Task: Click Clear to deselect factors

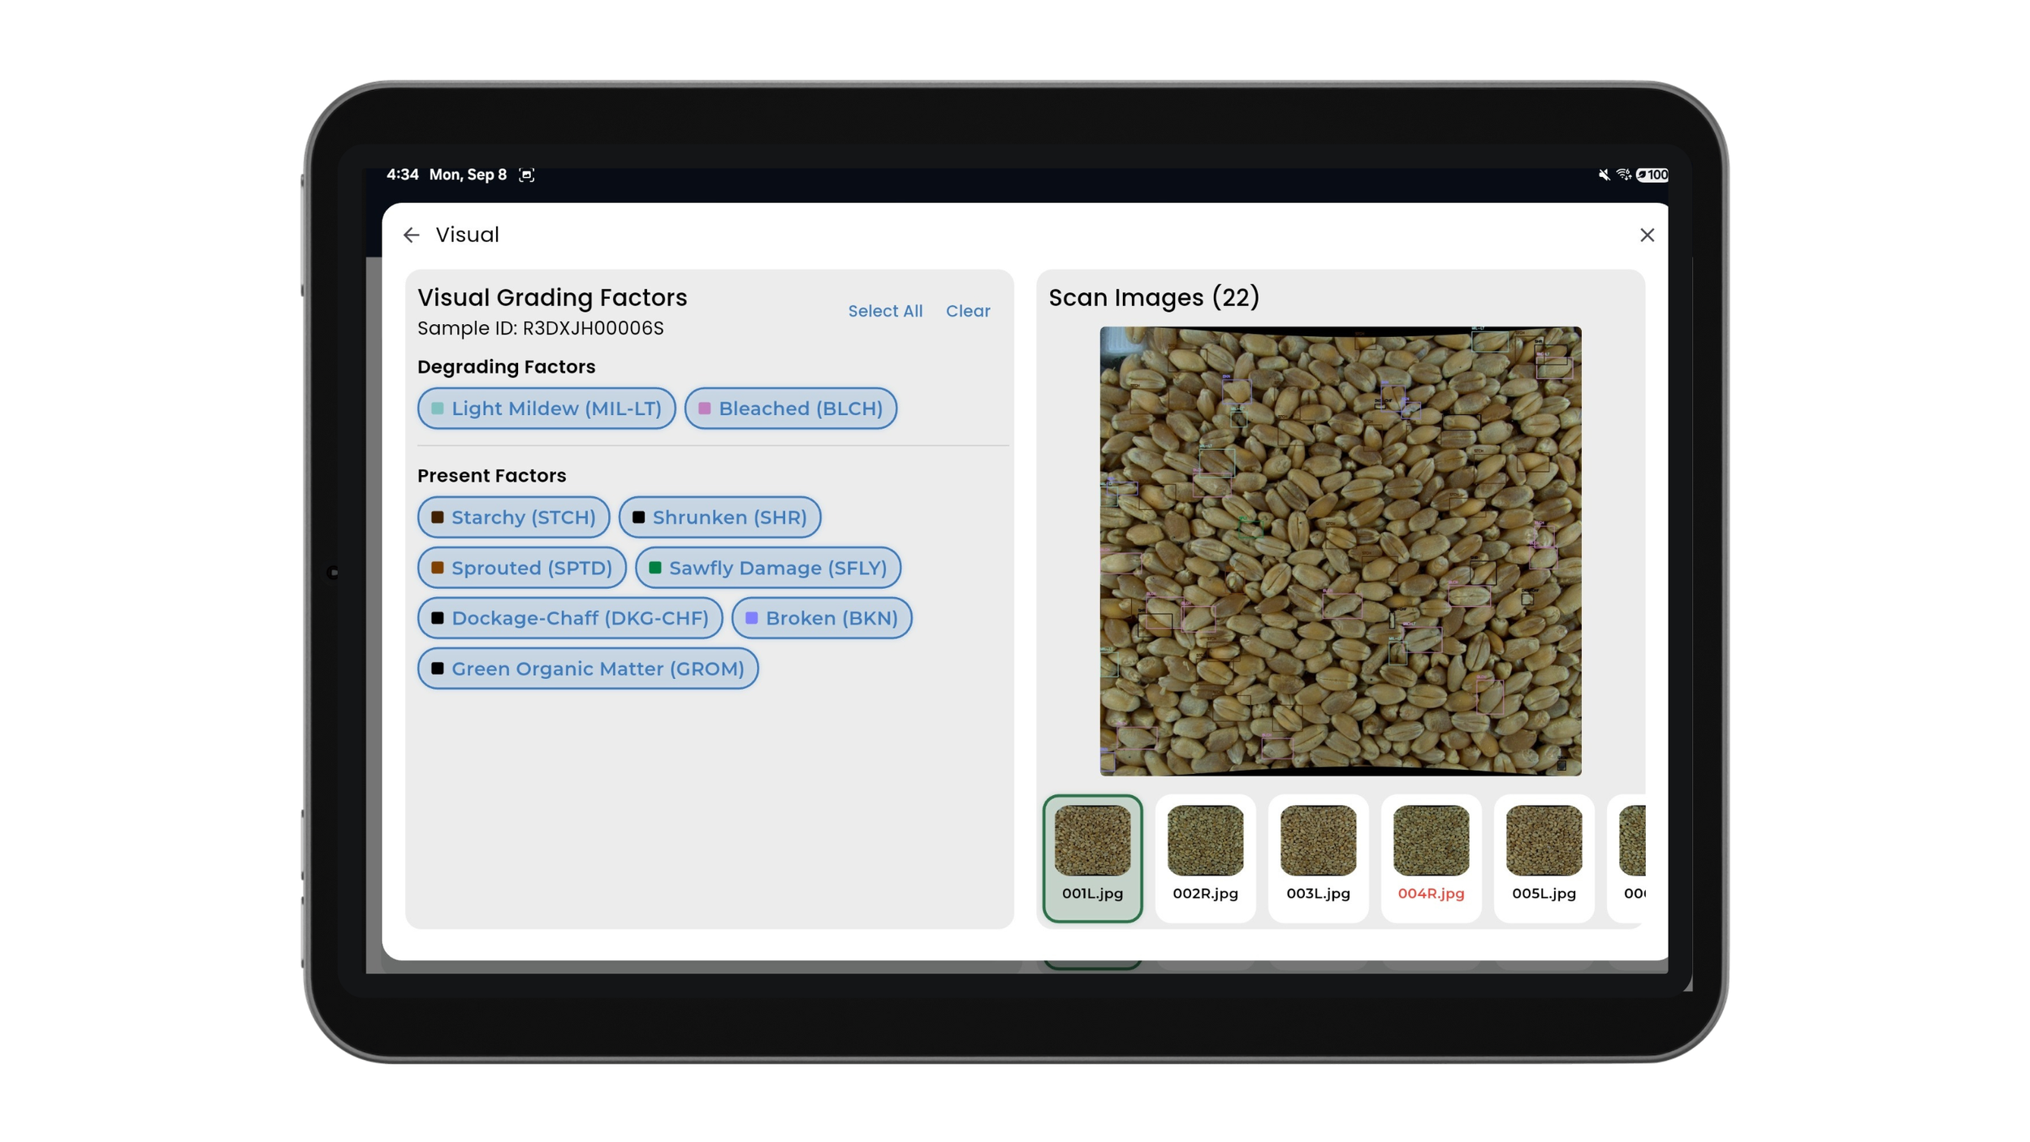Action: pos(967,311)
